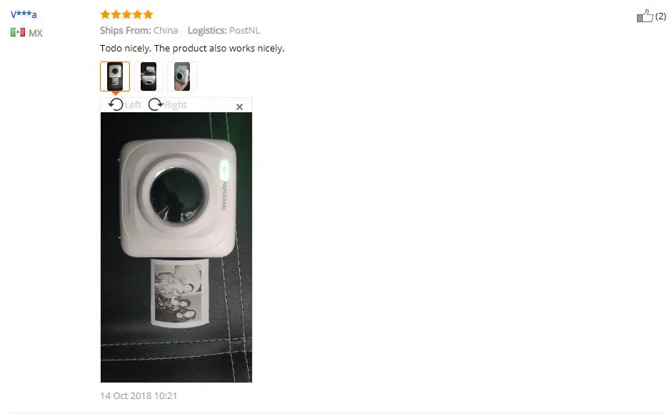672x414 pixels.
Task: Rotate the photo left with the counterclockwise arrow
Action: coord(116,104)
